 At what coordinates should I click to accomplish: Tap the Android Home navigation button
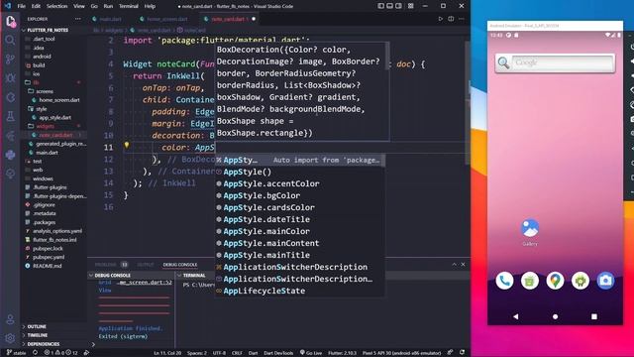coord(555,316)
